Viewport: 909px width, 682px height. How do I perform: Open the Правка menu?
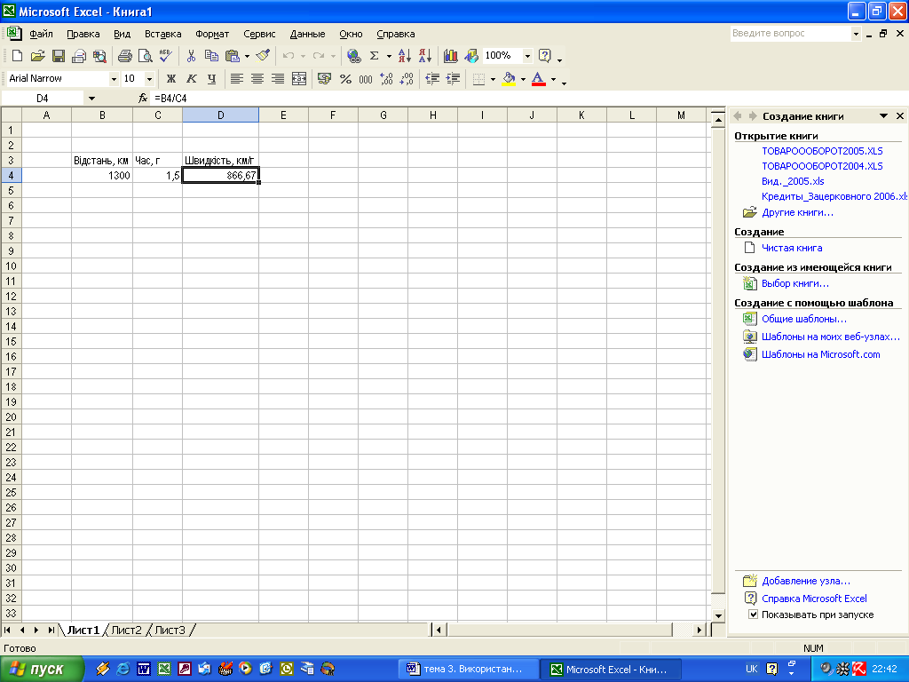[83, 35]
